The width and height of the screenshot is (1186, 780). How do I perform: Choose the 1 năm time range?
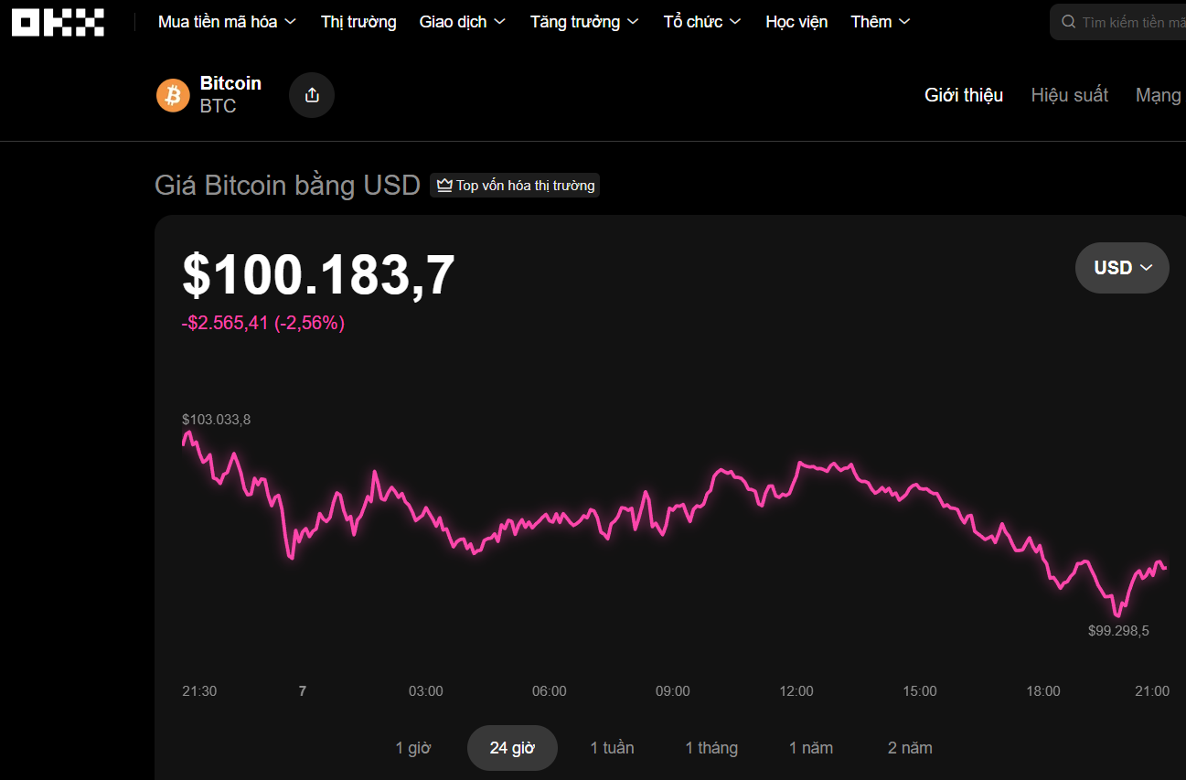click(x=811, y=748)
